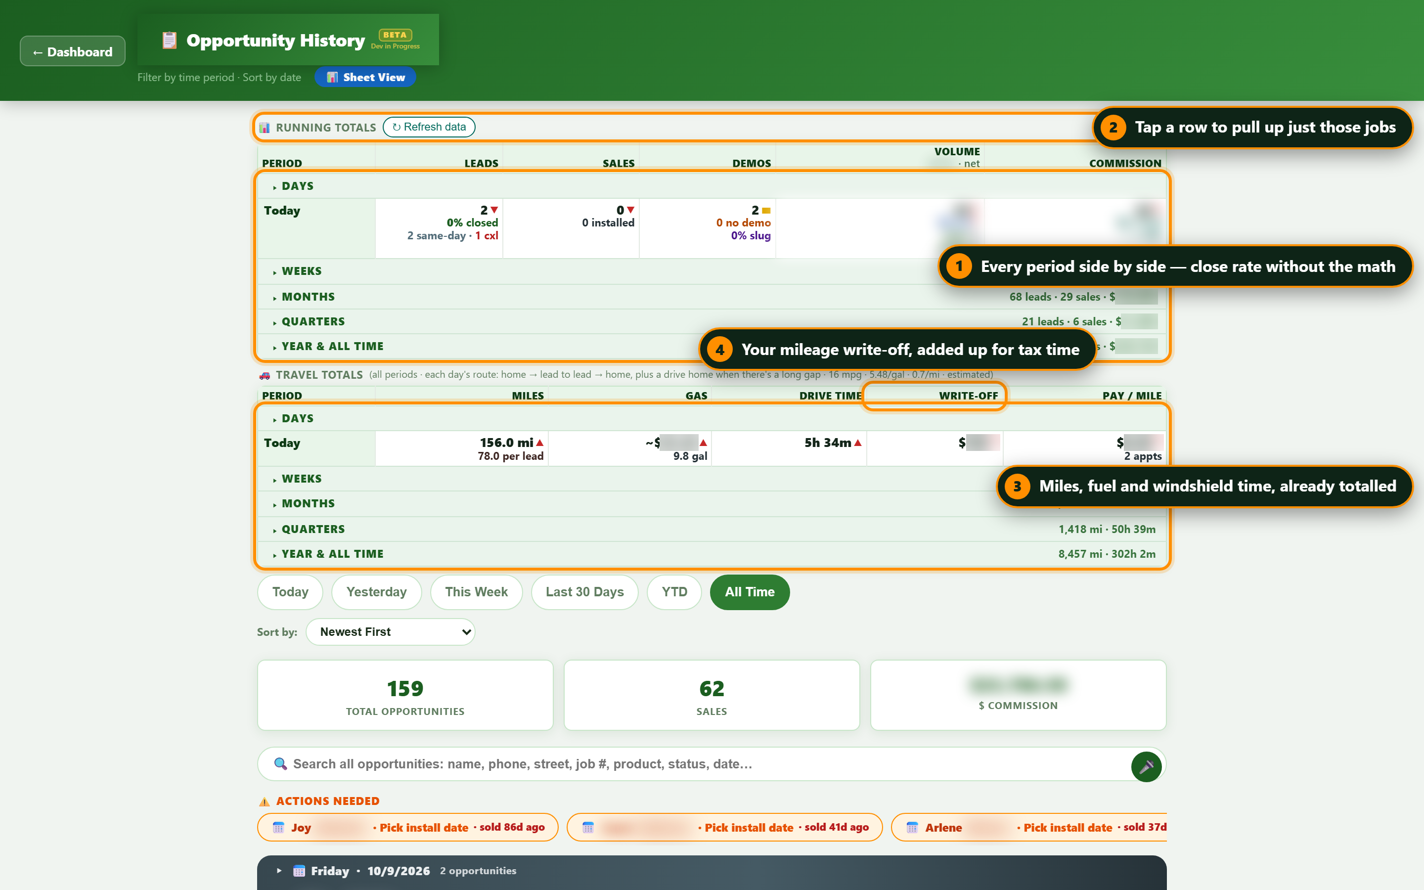The image size is (1424, 890).
Task: Select the This Week filter tab
Action: (x=476, y=592)
